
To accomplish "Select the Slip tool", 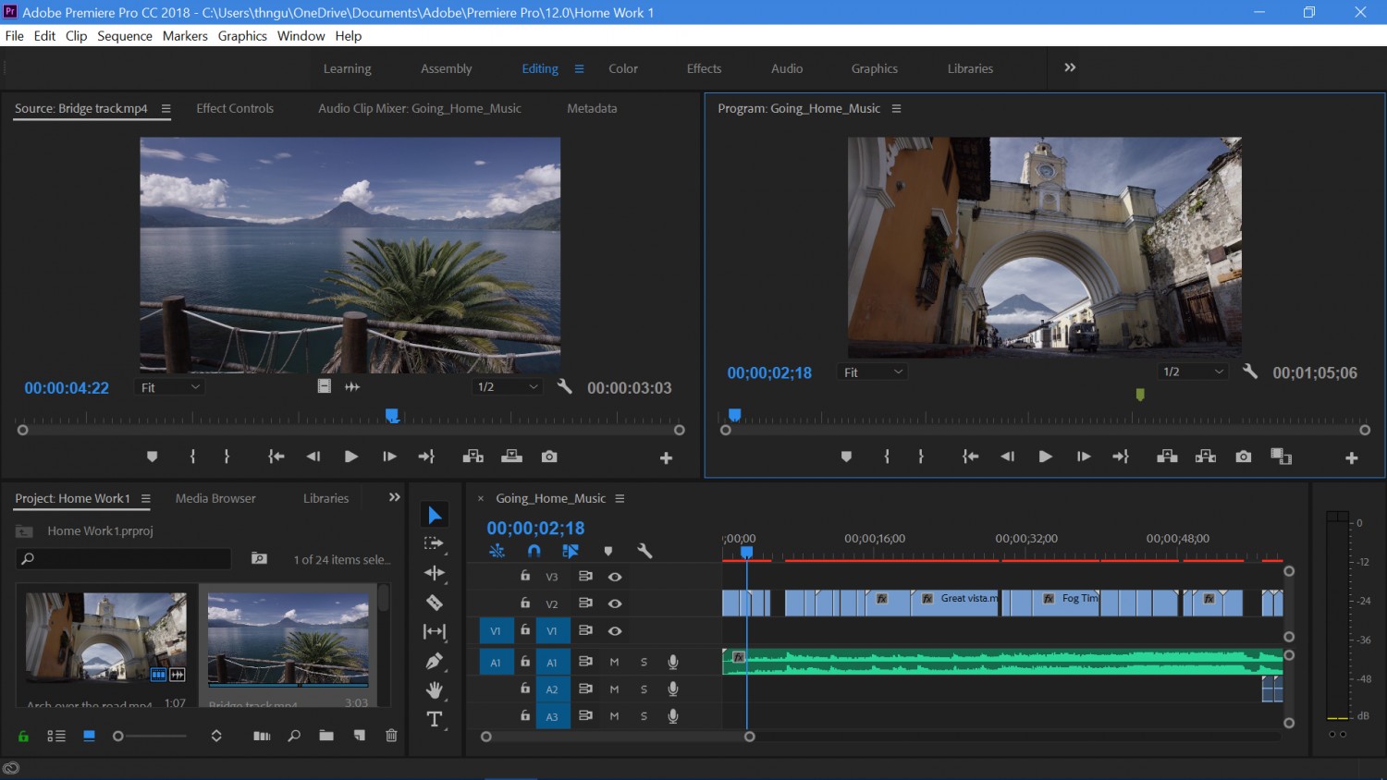I will (434, 631).
